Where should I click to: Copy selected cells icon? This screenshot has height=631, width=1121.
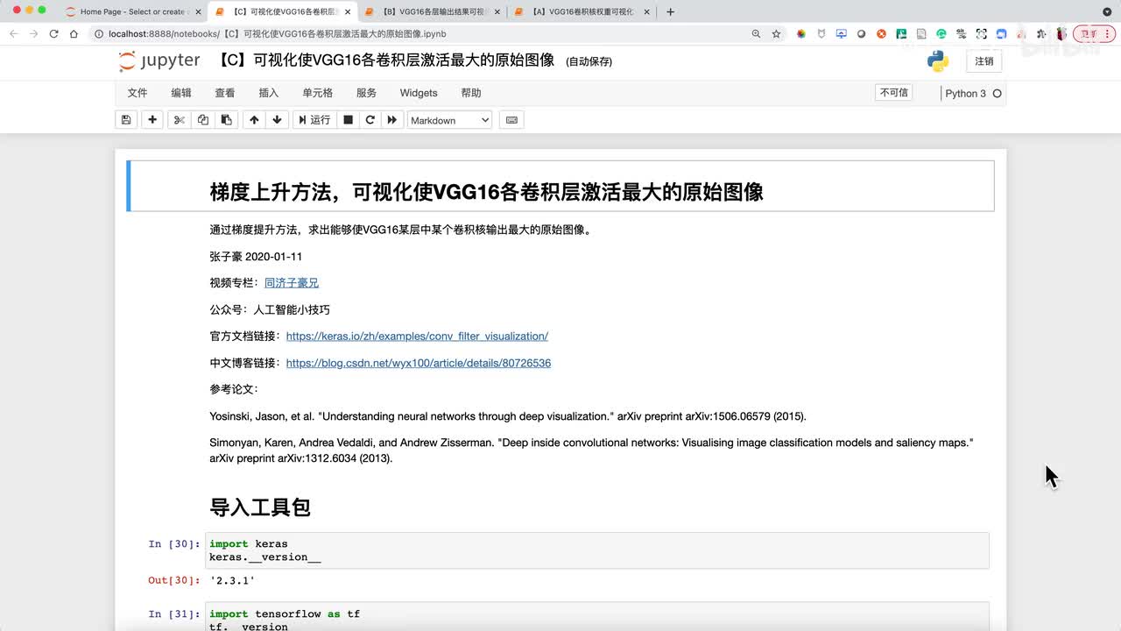(x=203, y=120)
